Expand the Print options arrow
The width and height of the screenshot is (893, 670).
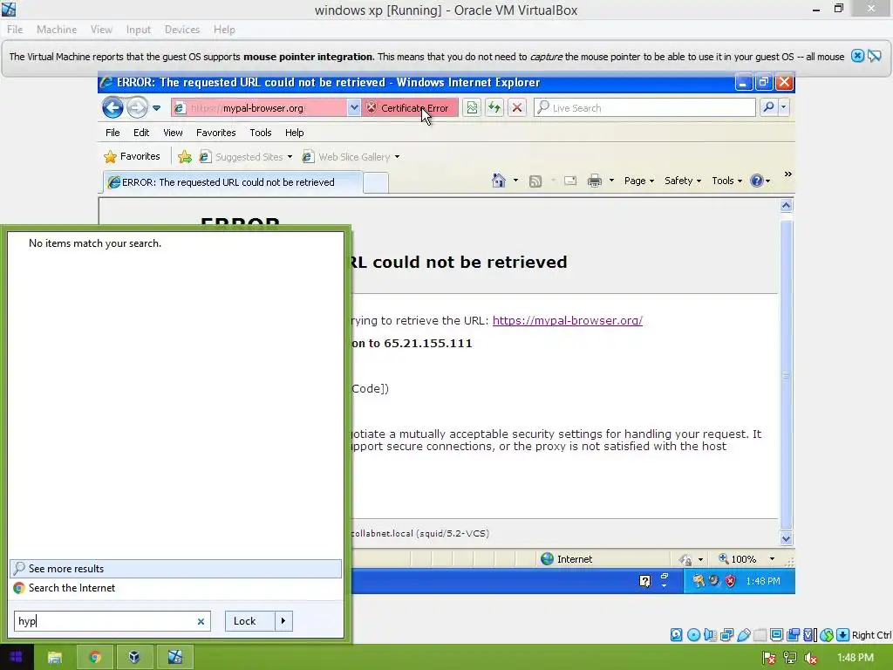click(x=611, y=181)
